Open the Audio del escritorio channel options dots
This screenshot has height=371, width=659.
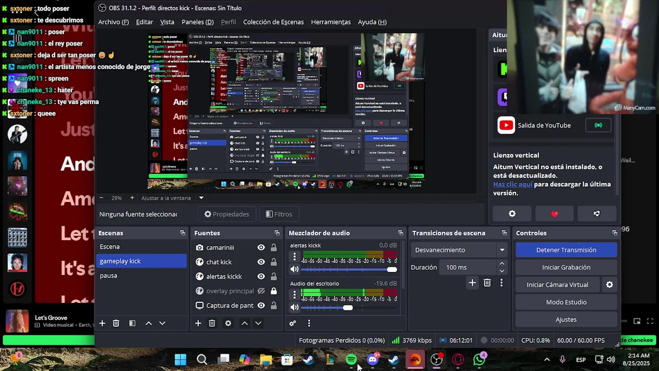click(294, 294)
